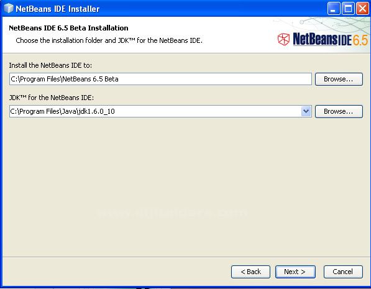The image size is (371, 289).
Task: Browse for the JDK location
Action: point(339,111)
